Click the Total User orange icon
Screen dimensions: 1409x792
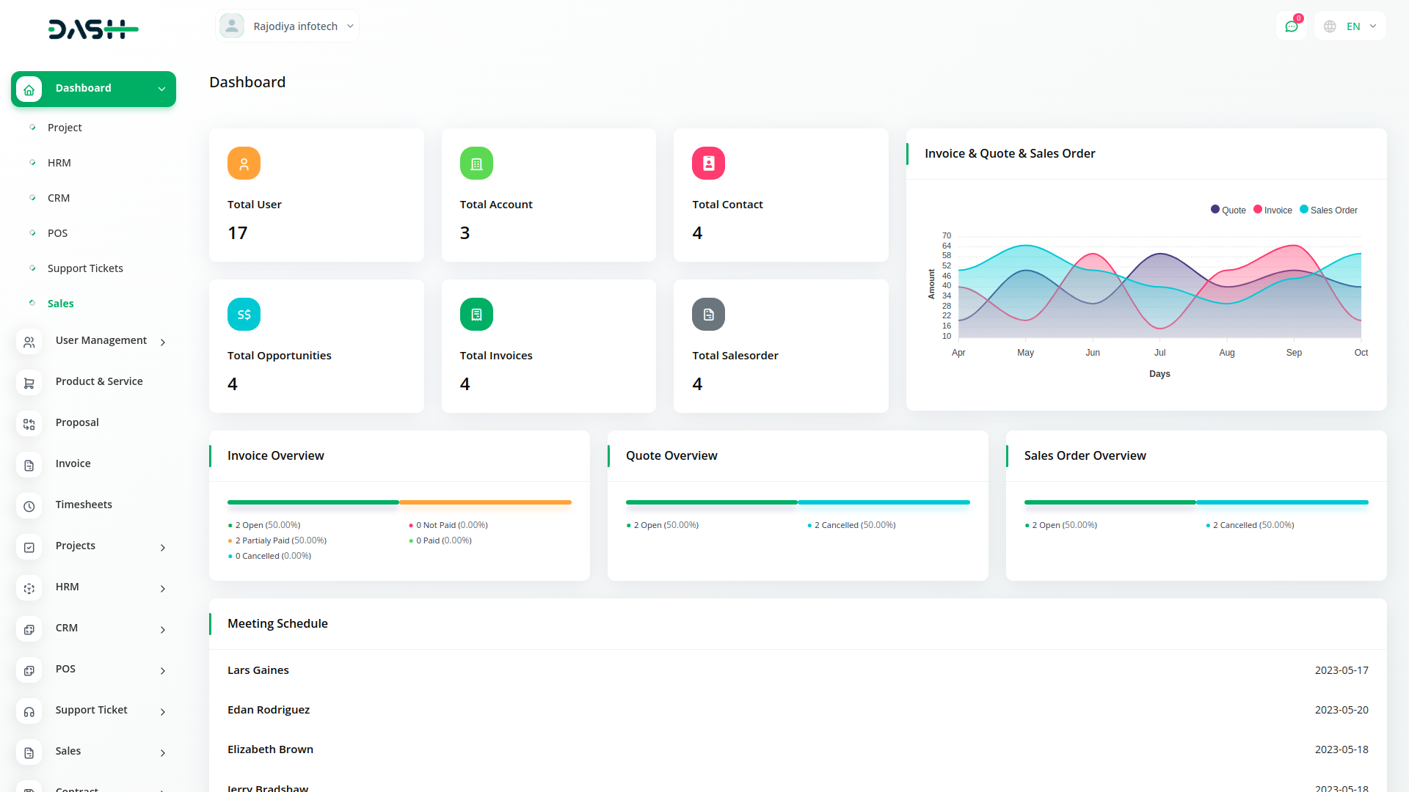[244, 164]
